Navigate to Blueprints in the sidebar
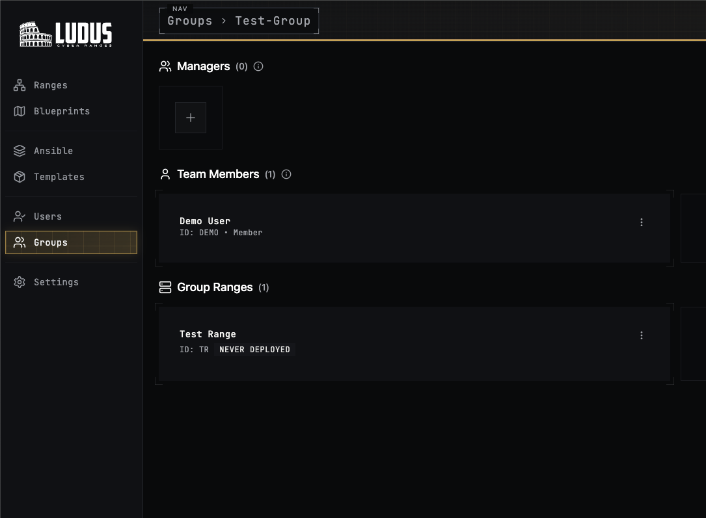The image size is (706, 518). [62, 111]
